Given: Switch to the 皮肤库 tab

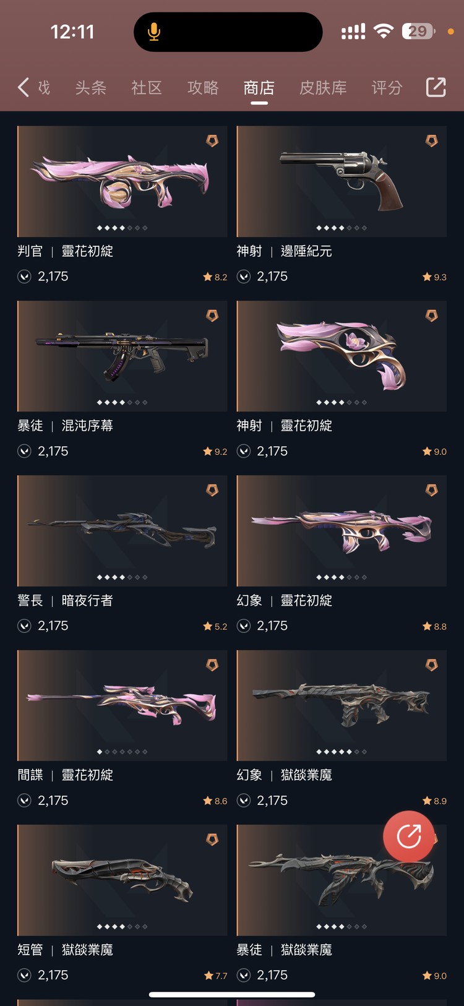Looking at the screenshot, I should 323,88.
